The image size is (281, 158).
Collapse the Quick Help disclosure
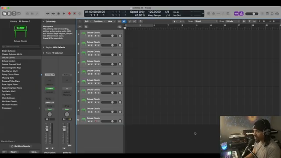click(43, 22)
